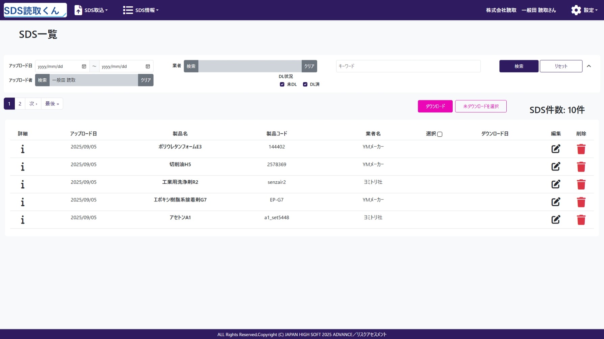Collapse the search filter panel
Viewport: 604px width, 339px height.
(589, 66)
